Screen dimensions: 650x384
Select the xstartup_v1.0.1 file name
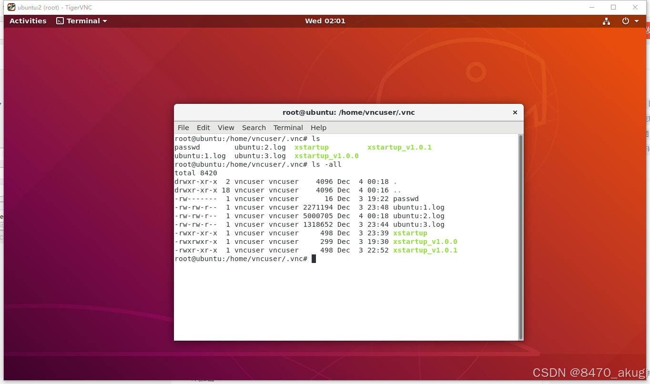[399, 147]
